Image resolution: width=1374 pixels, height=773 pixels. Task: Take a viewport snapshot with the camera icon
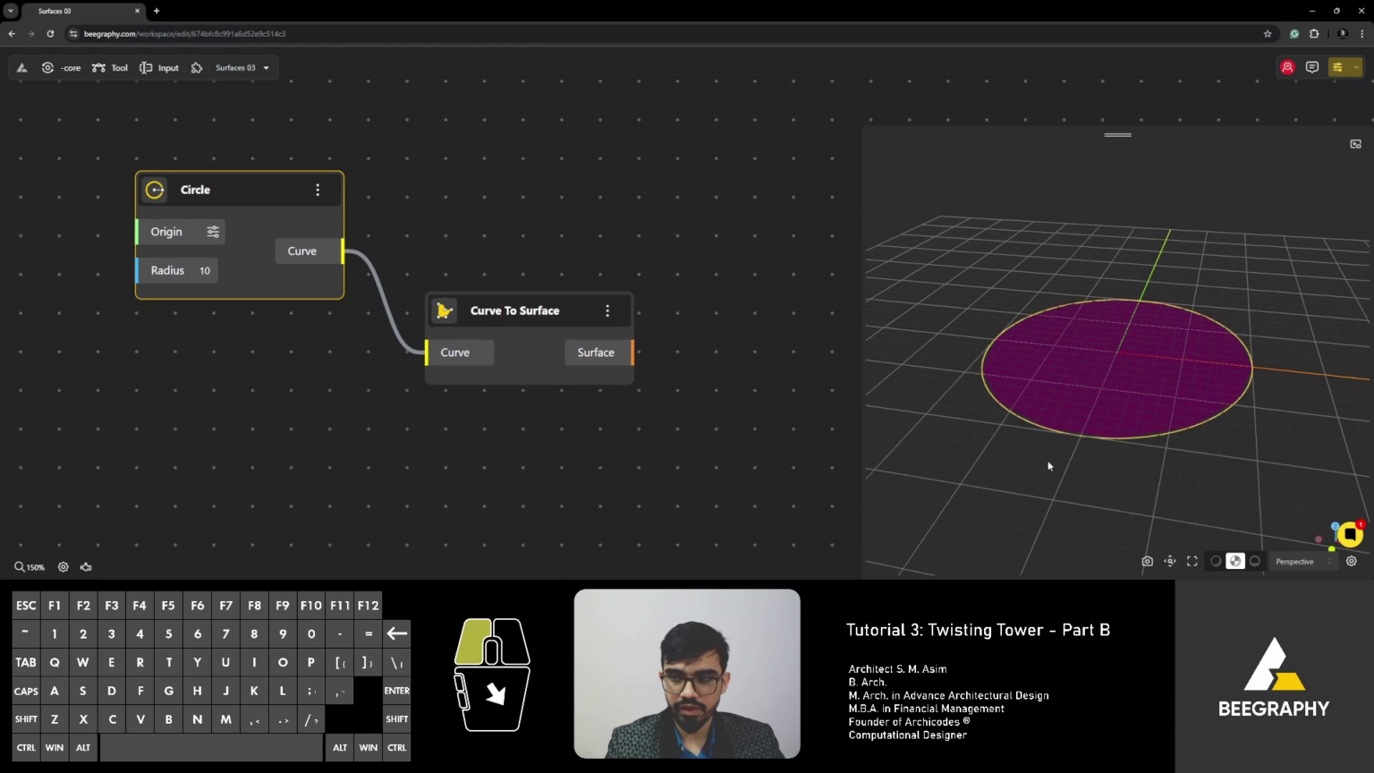click(1148, 561)
